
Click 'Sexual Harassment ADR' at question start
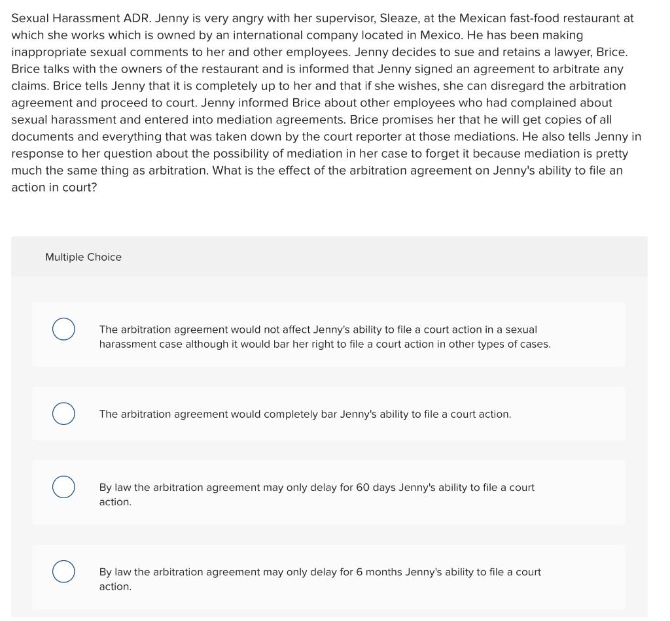click(x=81, y=18)
